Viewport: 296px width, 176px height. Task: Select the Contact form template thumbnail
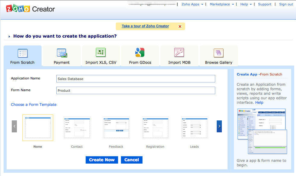coord(77,128)
